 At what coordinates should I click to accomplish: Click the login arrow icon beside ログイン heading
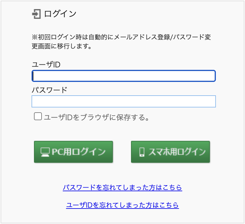click(36, 14)
